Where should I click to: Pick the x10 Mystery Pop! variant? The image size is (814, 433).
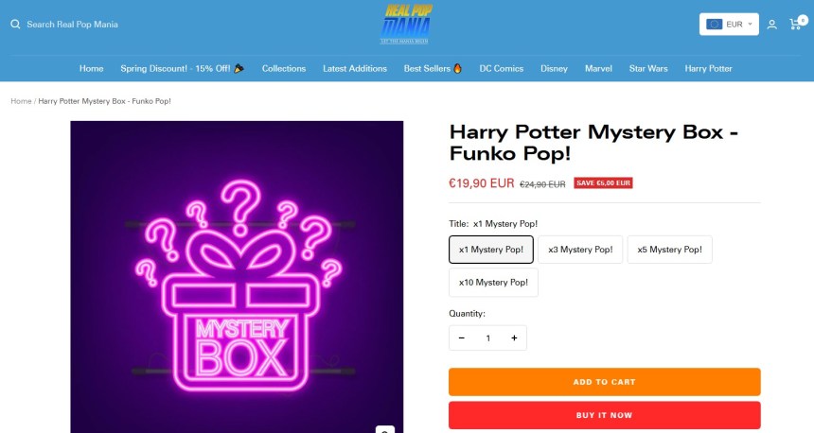(493, 283)
